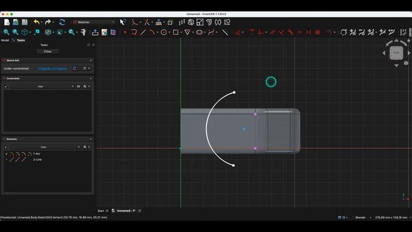Screen dimensions: 412x232
Task: Select the Polyline tool
Action: [134, 32]
